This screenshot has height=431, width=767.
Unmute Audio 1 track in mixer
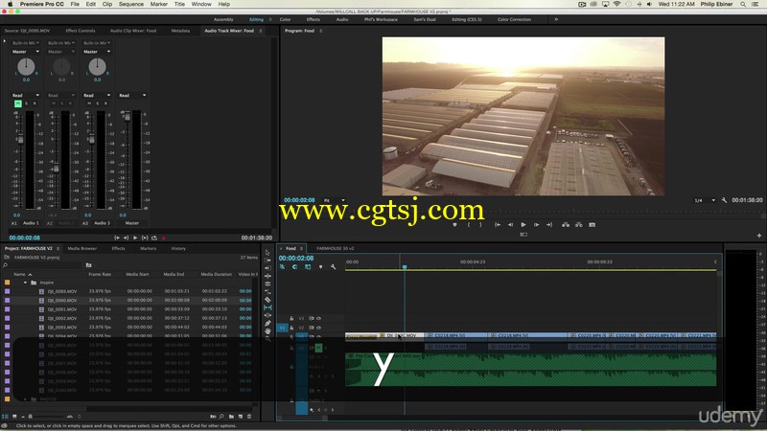pos(18,103)
